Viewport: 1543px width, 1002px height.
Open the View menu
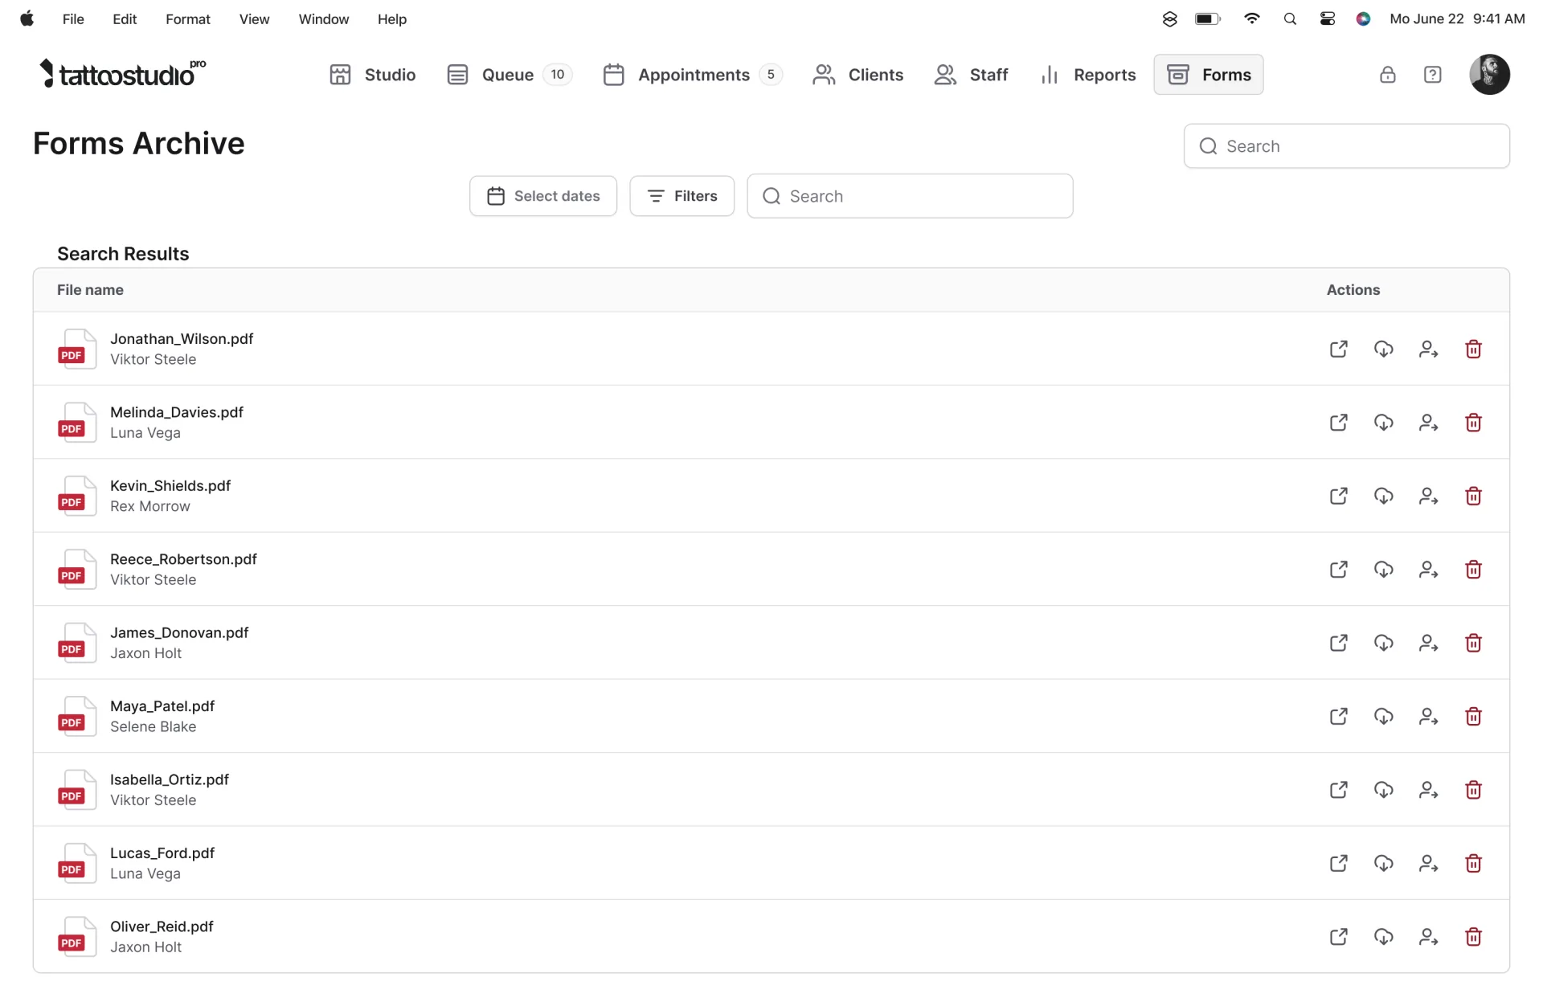tap(254, 19)
